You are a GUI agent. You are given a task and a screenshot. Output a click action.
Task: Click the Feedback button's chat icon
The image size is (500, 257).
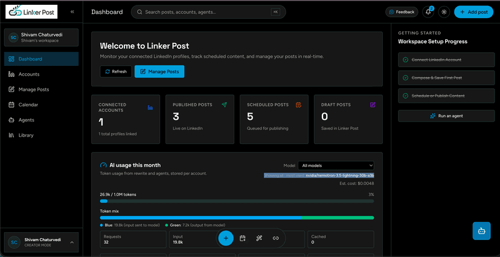tap(392, 12)
